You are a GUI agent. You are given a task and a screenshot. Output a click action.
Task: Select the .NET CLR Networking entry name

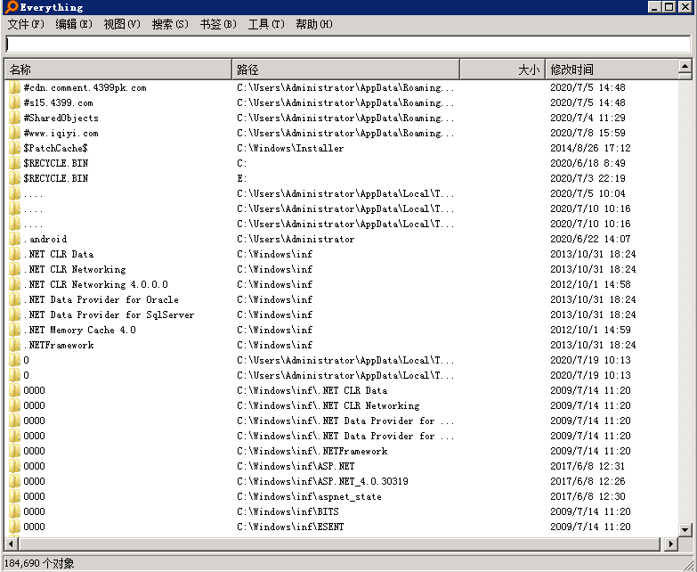pos(75,269)
